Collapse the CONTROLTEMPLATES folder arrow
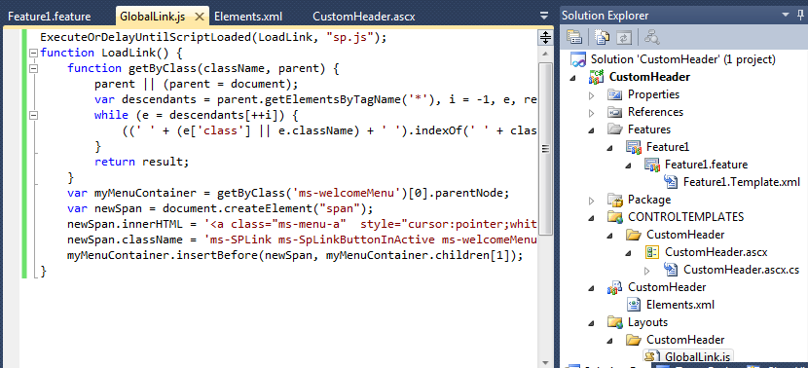 click(x=592, y=217)
